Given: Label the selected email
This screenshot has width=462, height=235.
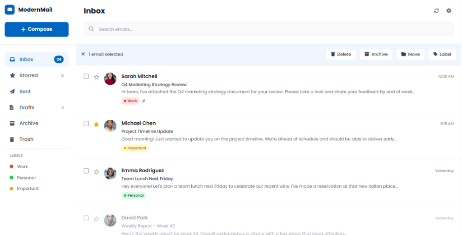Looking at the screenshot, I should (x=442, y=54).
